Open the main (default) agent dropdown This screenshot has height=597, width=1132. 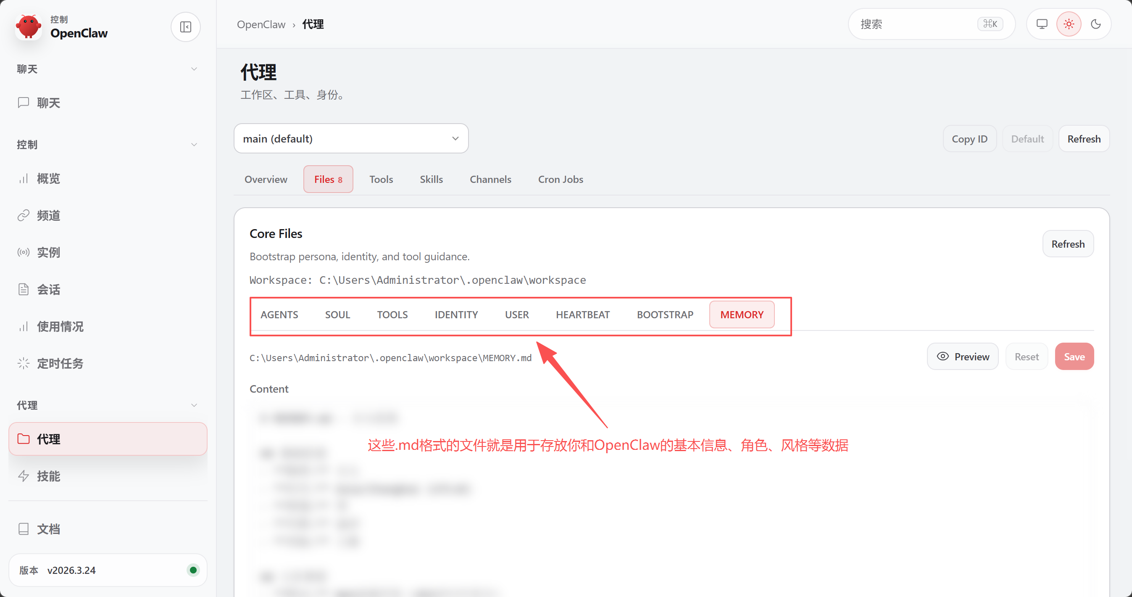click(351, 138)
